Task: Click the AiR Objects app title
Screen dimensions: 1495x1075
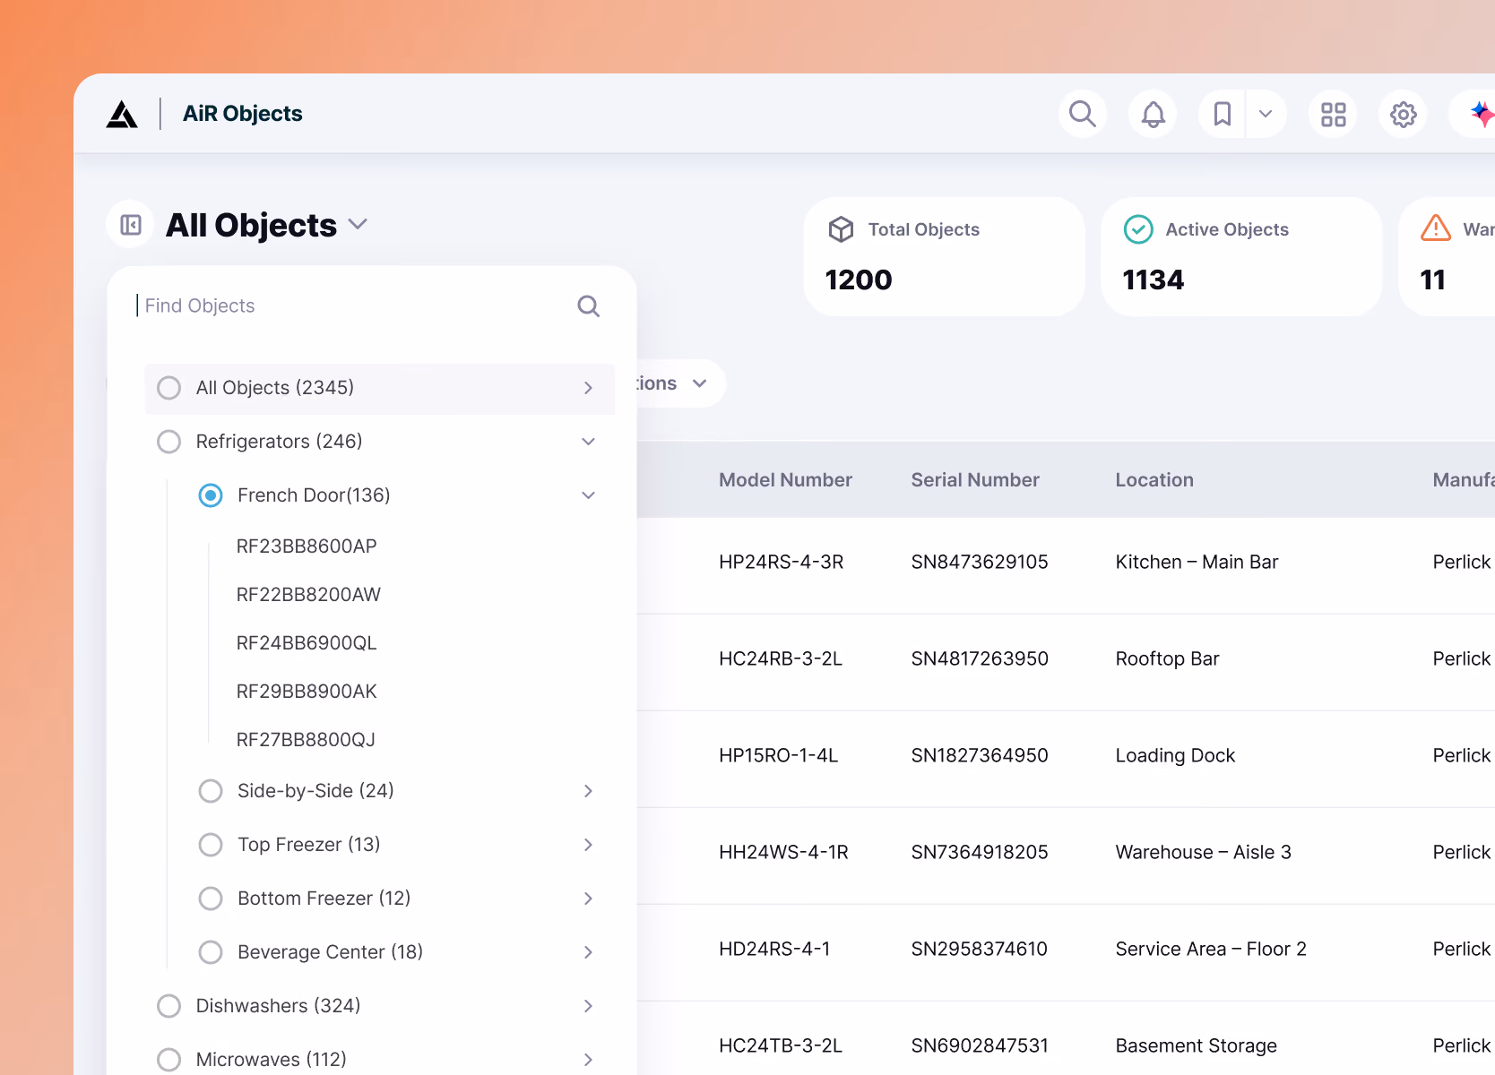Action: click(243, 114)
